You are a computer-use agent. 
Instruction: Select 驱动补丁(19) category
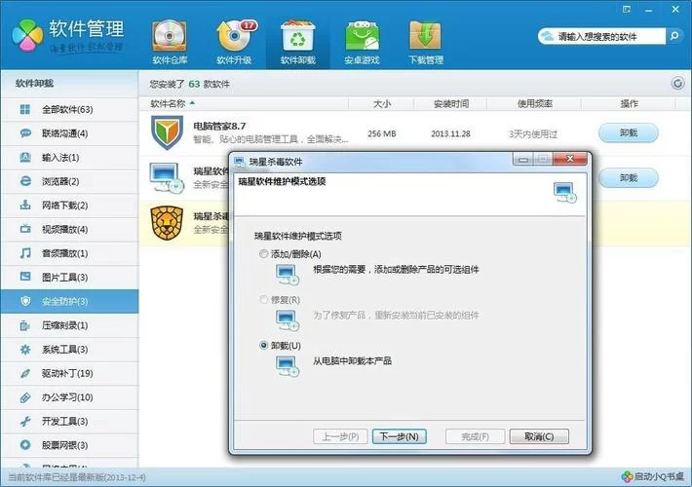pos(69,373)
